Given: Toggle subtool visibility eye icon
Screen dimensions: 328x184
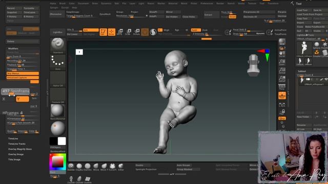Looking at the screenshot, I should 326,79.
